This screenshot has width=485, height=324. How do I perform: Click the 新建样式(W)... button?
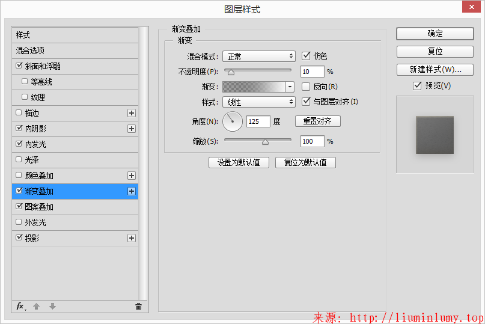coord(435,70)
